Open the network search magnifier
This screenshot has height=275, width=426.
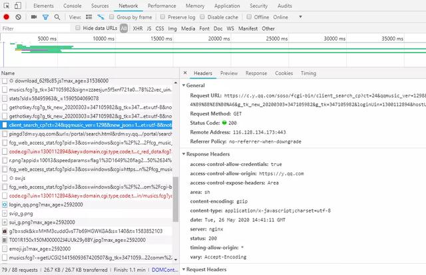coord(56,17)
